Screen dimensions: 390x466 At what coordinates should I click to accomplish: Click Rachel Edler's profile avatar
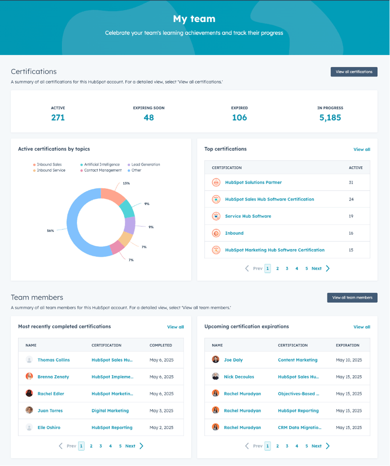[x=29, y=393]
